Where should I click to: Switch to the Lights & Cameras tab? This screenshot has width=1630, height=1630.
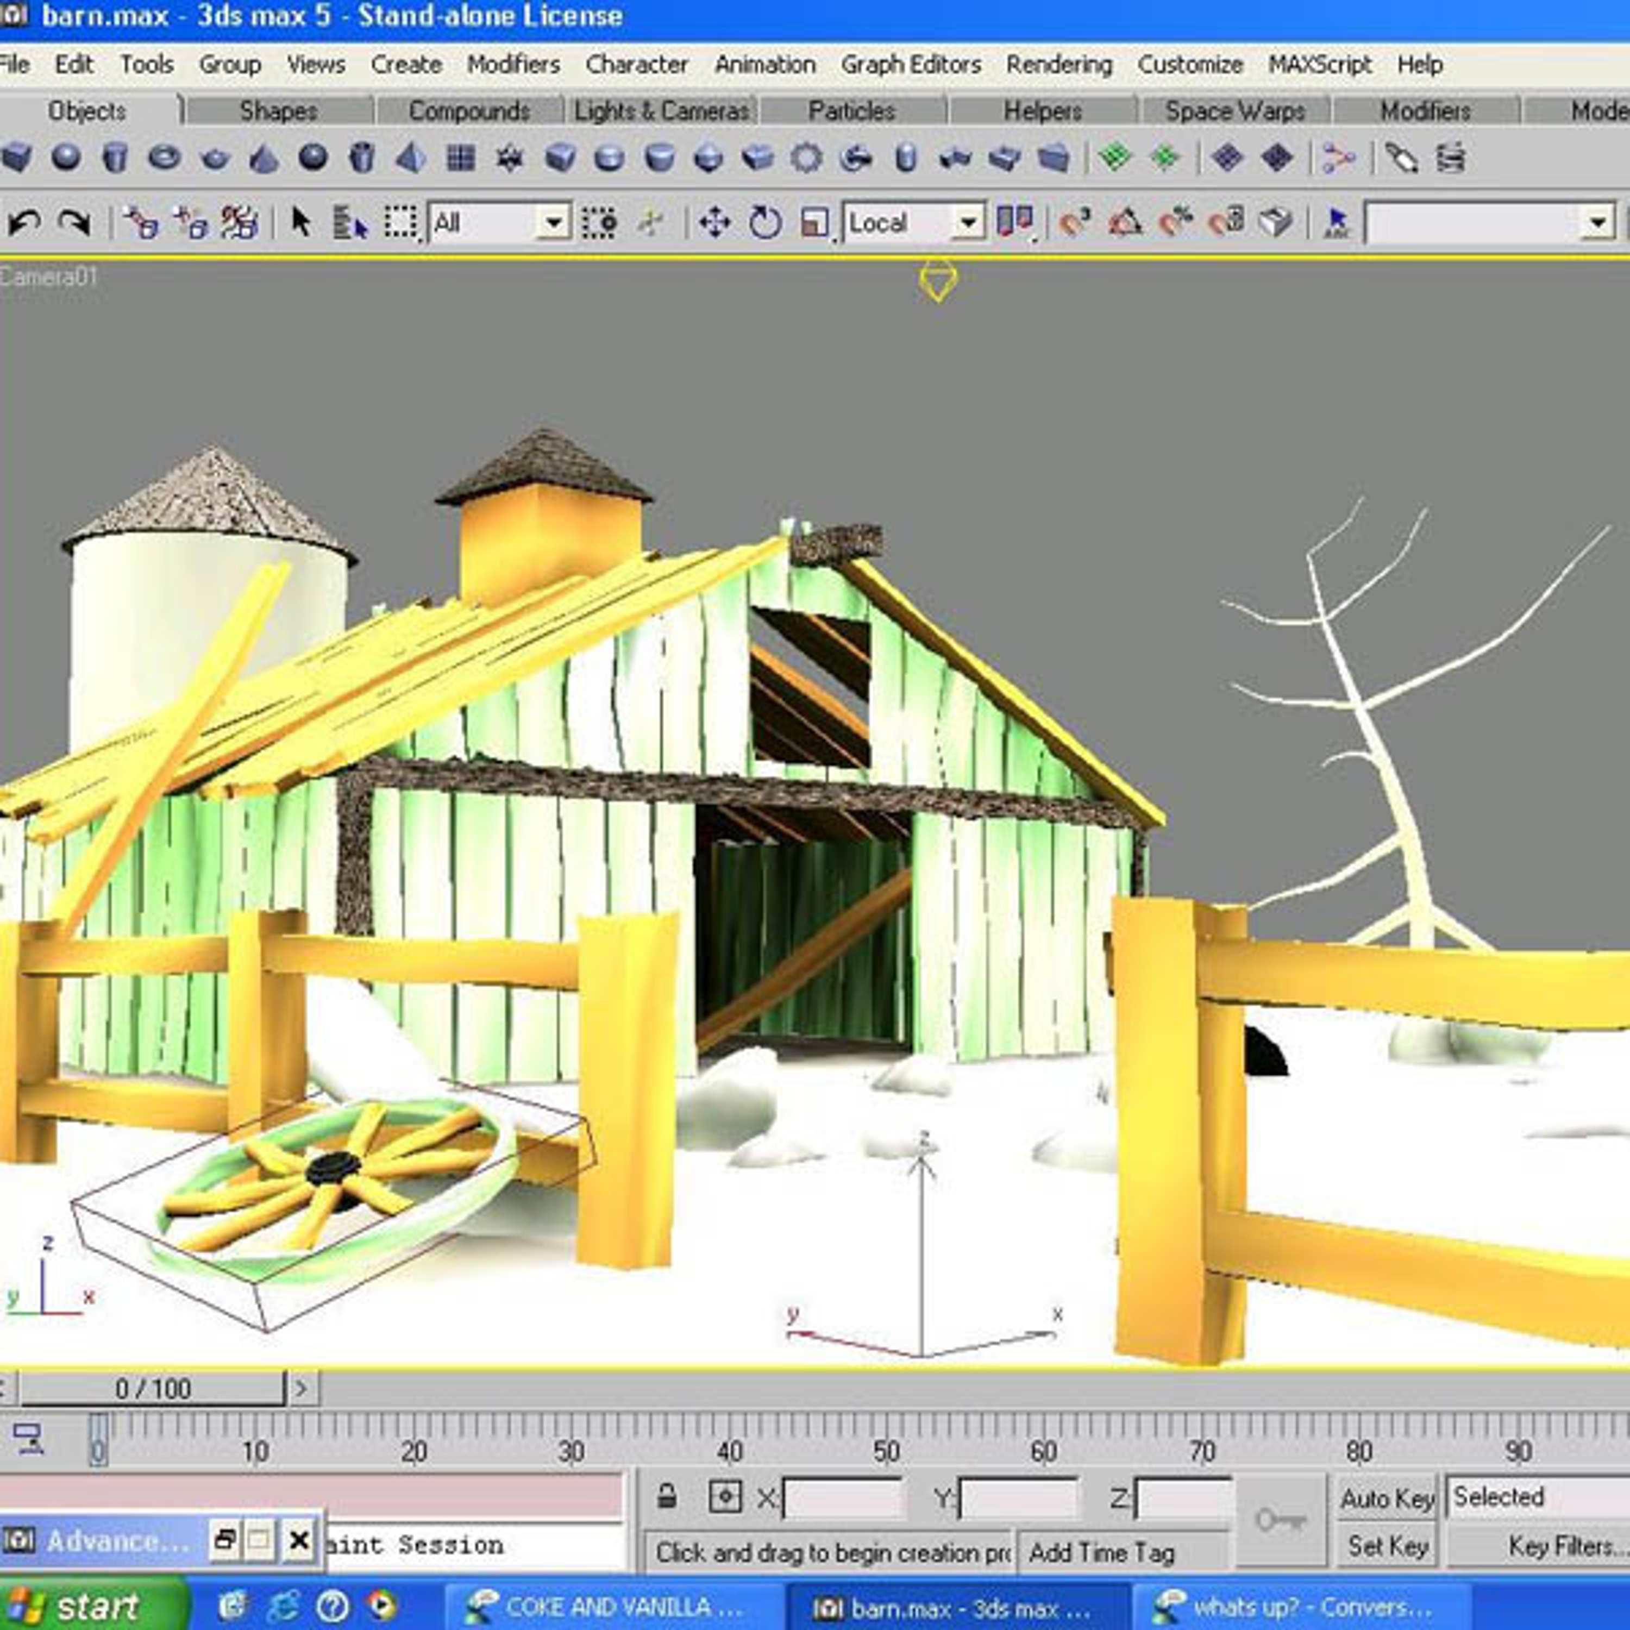(661, 110)
